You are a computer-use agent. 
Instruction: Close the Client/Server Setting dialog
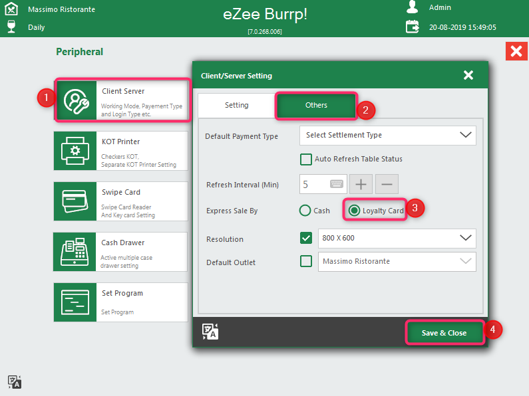coord(468,75)
